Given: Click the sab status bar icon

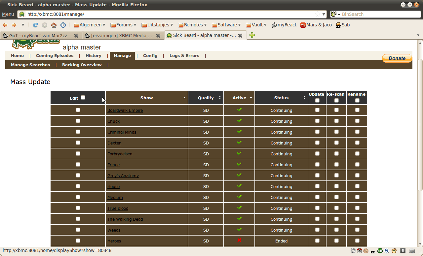Looking at the screenshot, I should [x=373, y=251].
